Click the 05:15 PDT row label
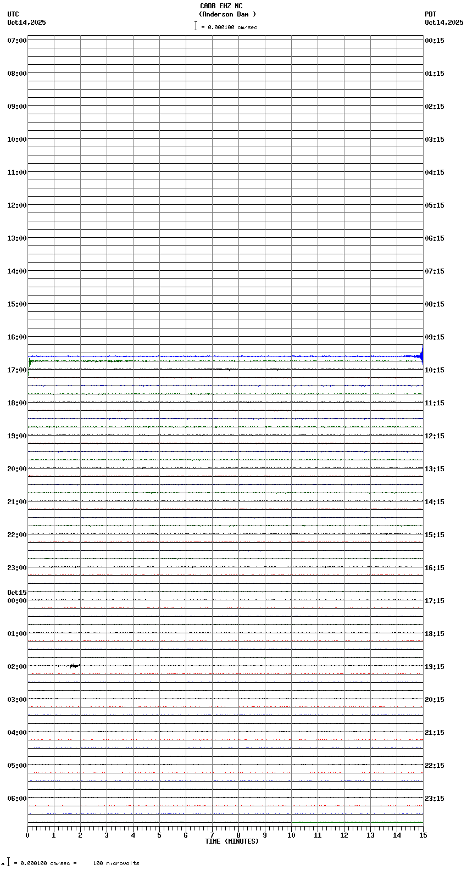This screenshot has width=467, height=870. pos(435,205)
